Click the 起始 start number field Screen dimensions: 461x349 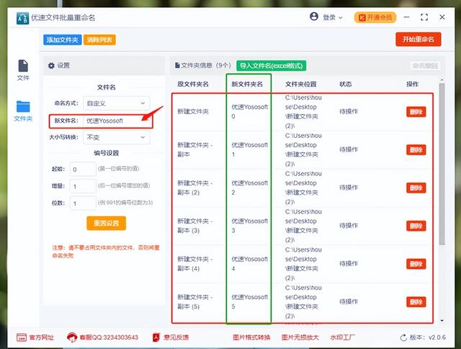tap(83, 169)
